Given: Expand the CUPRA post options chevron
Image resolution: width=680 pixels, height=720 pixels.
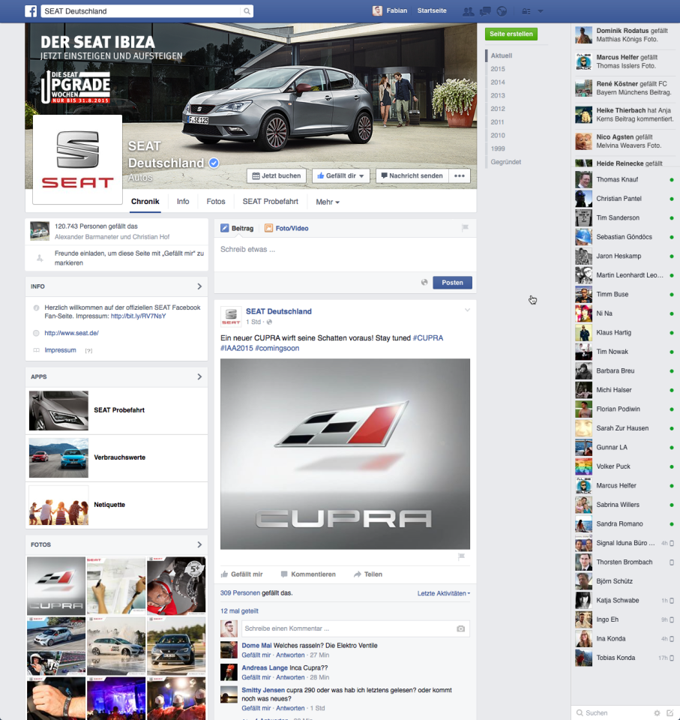Looking at the screenshot, I should (x=468, y=310).
